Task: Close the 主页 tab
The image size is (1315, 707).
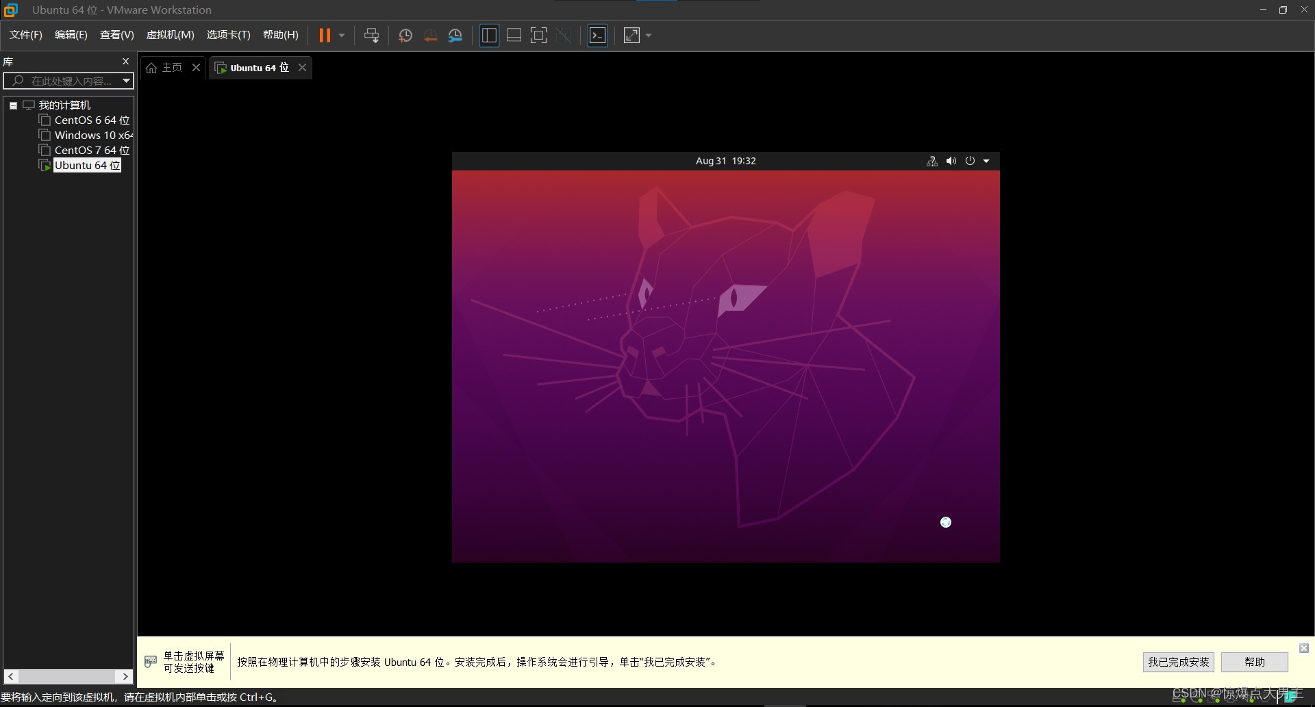Action: tap(196, 67)
